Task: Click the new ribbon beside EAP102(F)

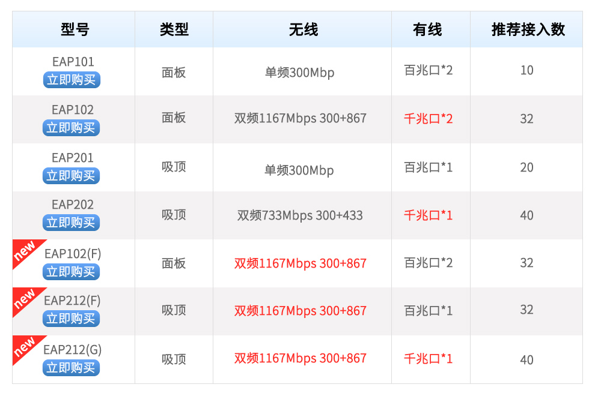Action: [x=24, y=250]
